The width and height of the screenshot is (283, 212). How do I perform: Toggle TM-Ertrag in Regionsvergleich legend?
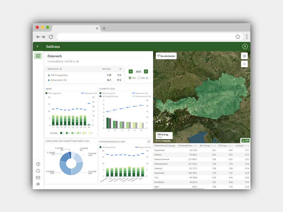pyautogui.click(x=108, y=147)
